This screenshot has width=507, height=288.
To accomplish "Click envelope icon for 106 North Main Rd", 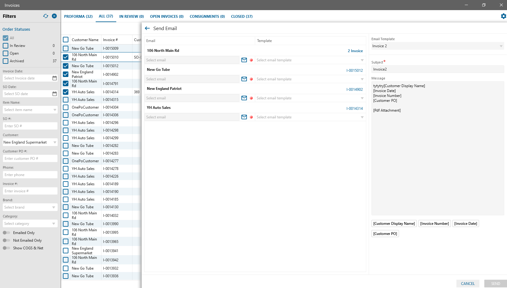I will pos(244,60).
